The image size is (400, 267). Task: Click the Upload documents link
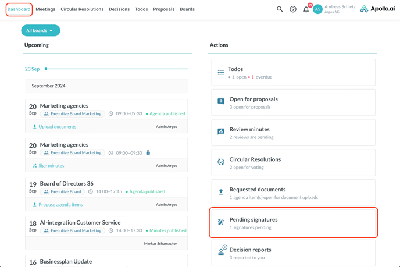pyautogui.click(x=57, y=127)
